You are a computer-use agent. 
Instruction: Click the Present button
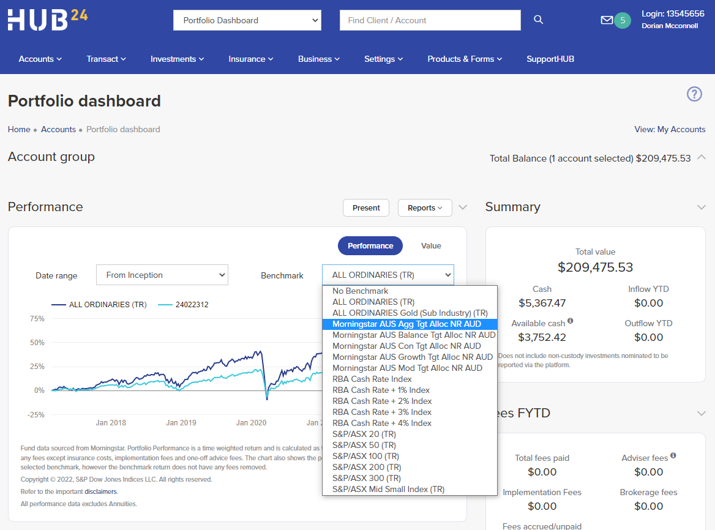pos(365,207)
